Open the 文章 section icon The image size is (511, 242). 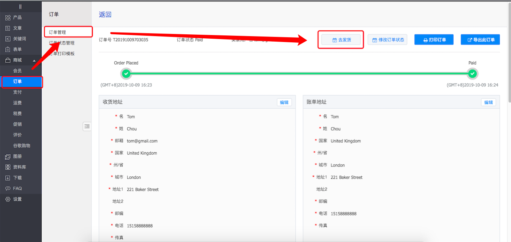tap(8, 28)
